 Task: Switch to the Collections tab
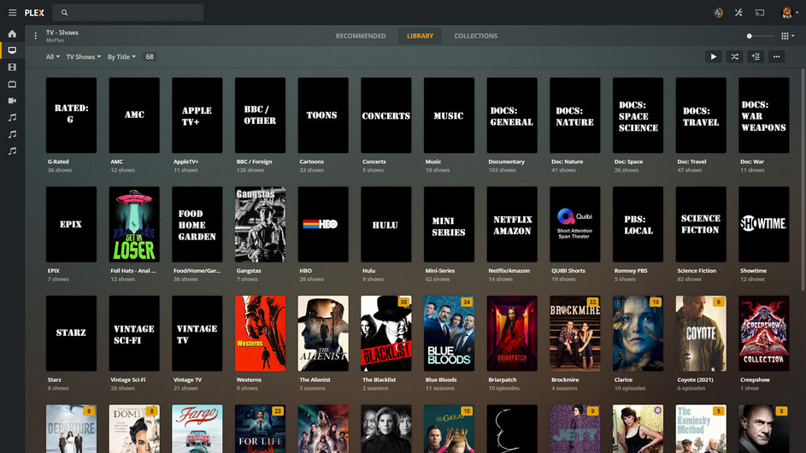point(475,36)
